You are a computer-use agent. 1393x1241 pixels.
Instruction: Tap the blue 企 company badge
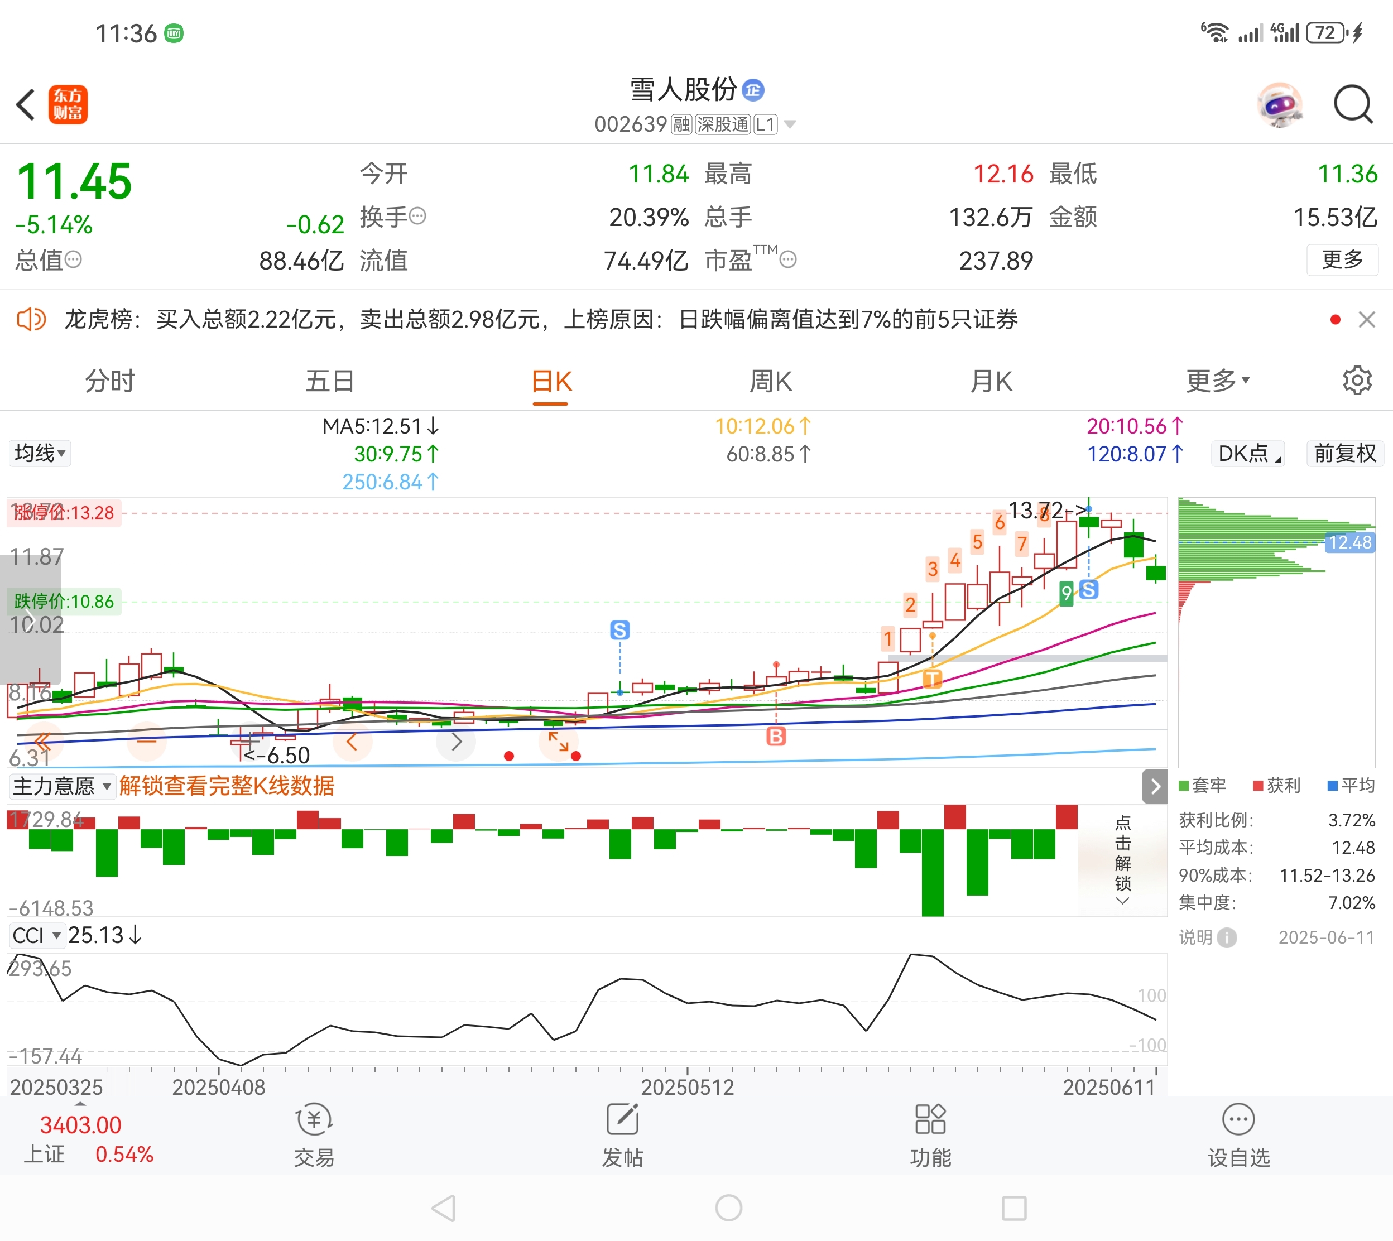pyautogui.click(x=753, y=90)
